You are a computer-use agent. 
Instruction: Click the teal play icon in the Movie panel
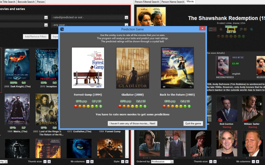coord(251,29)
